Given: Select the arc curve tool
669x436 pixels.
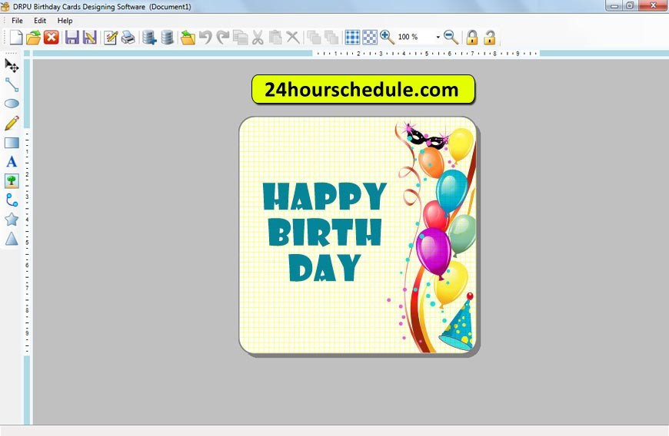Looking at the screenshot, I should coord(12,200).
